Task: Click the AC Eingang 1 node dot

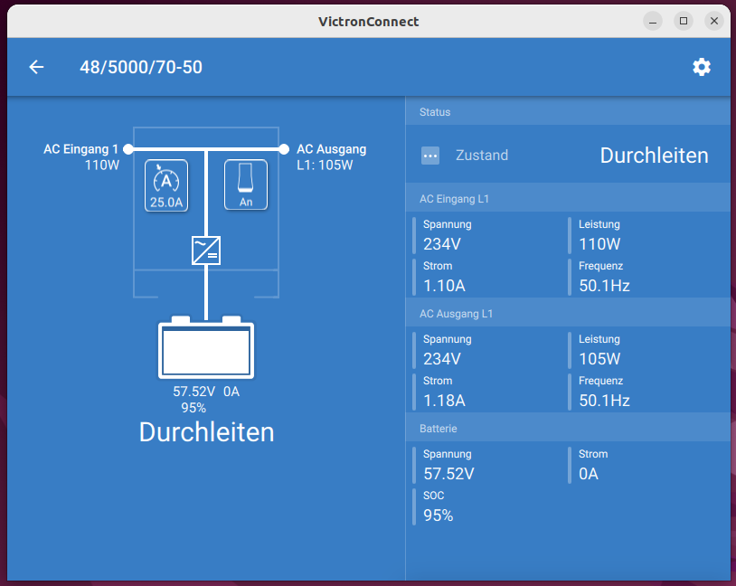Action: (x=128, y=149)
